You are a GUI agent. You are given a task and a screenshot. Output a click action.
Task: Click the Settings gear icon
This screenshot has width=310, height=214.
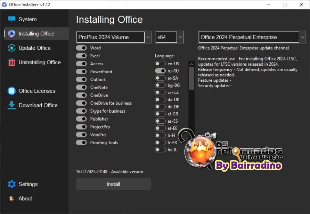coord(11,184)
